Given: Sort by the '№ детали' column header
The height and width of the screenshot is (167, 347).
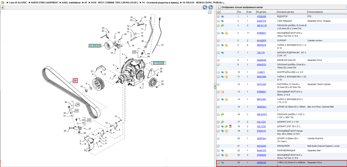Looking at the screenshot, I should pos(266,12).
